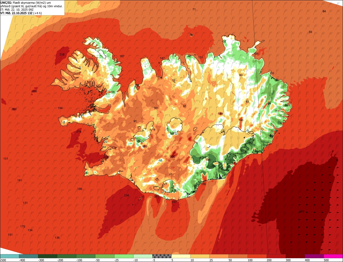Click the 22 value near the southwest coast
The width and height of the screenshot is (343, 262).
pyautogui.click(x=105, y=142)
